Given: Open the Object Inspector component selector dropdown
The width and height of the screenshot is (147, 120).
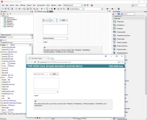Looking at the screenshot, I should tap(32, 37).
